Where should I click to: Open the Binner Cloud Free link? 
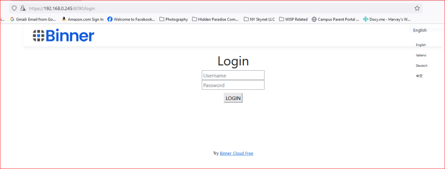pos(236,153)
